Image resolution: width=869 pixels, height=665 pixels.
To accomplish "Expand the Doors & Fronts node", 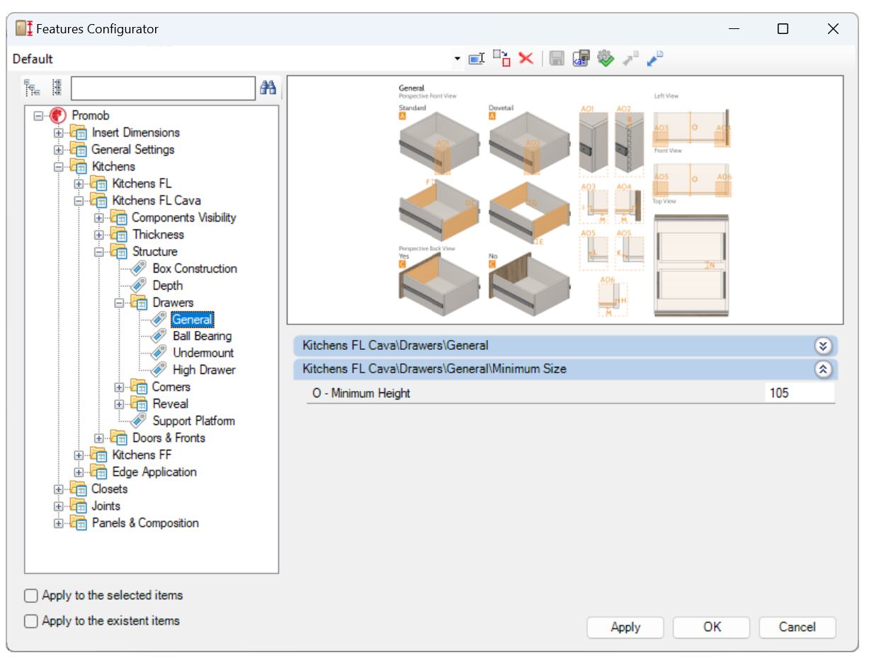I will (x=99, y=438).
